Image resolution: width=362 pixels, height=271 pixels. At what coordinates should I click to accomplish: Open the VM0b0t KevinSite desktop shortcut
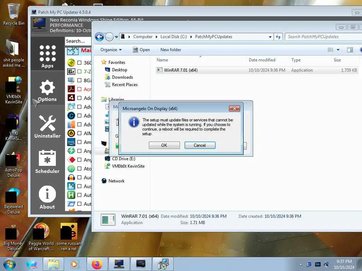14,90
